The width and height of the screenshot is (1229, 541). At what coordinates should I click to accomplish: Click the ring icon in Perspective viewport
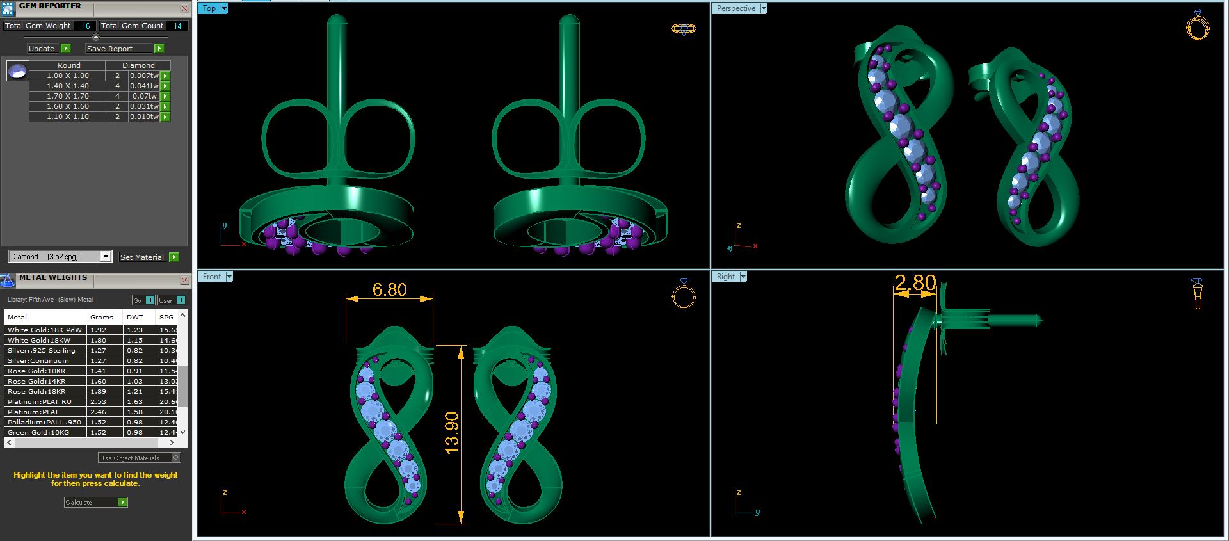click(x=1198, y=25)
